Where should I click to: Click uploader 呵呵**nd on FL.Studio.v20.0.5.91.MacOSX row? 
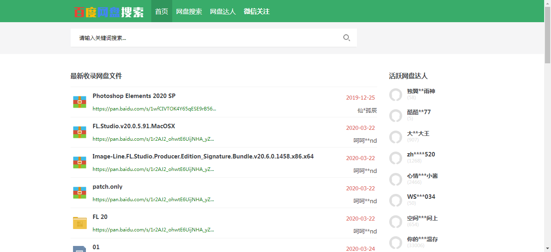[365, 141]
